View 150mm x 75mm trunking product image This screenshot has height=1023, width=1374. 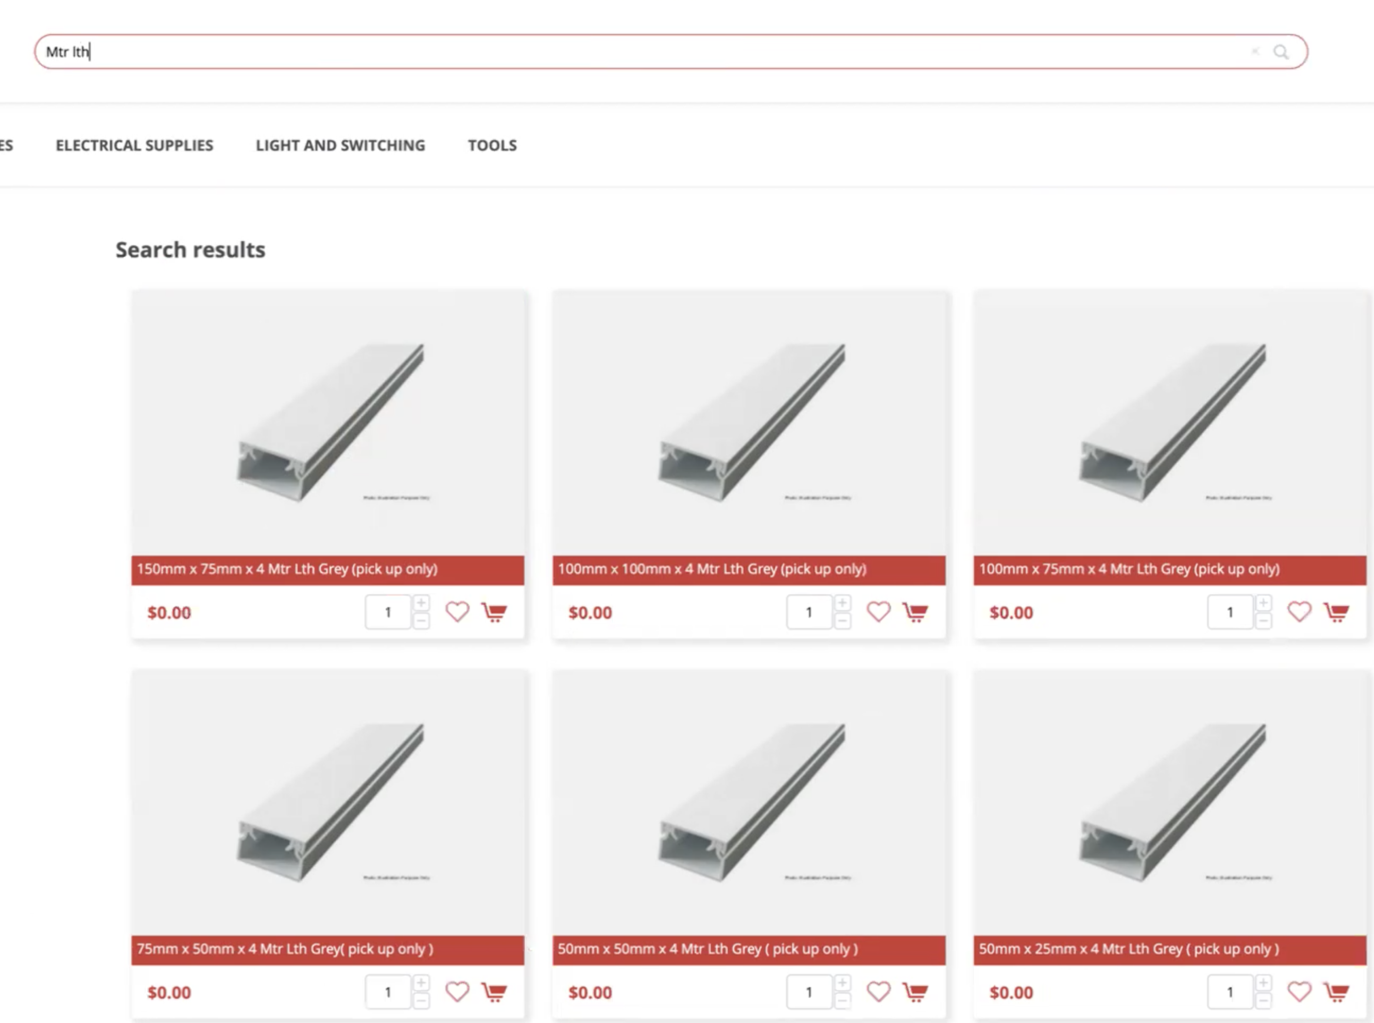click(328, 423)
